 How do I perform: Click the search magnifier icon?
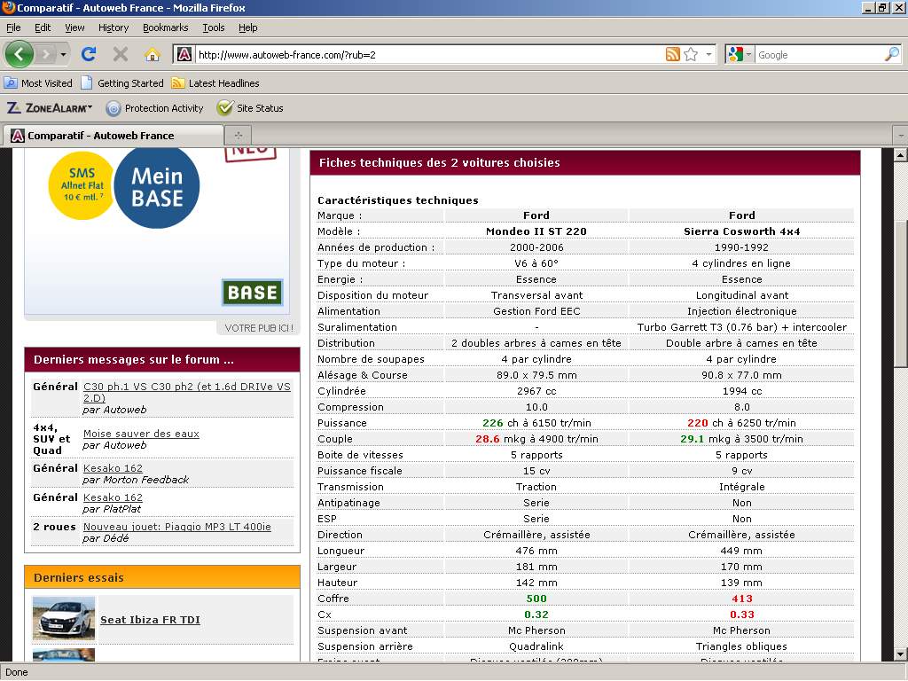[891, 55]
